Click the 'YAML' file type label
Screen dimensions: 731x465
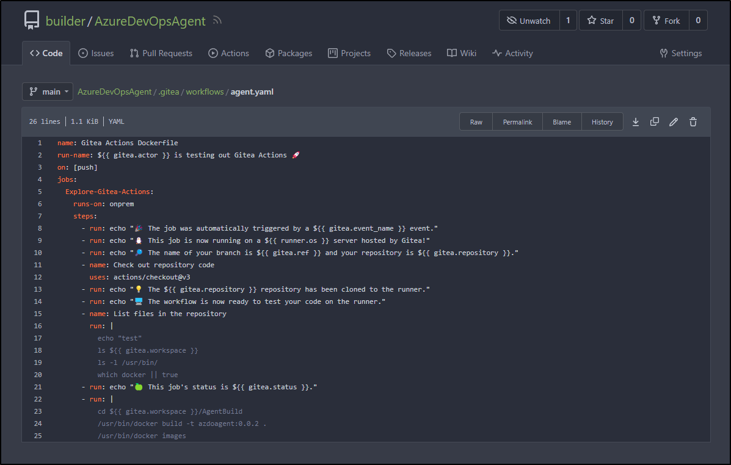(116, 121)
